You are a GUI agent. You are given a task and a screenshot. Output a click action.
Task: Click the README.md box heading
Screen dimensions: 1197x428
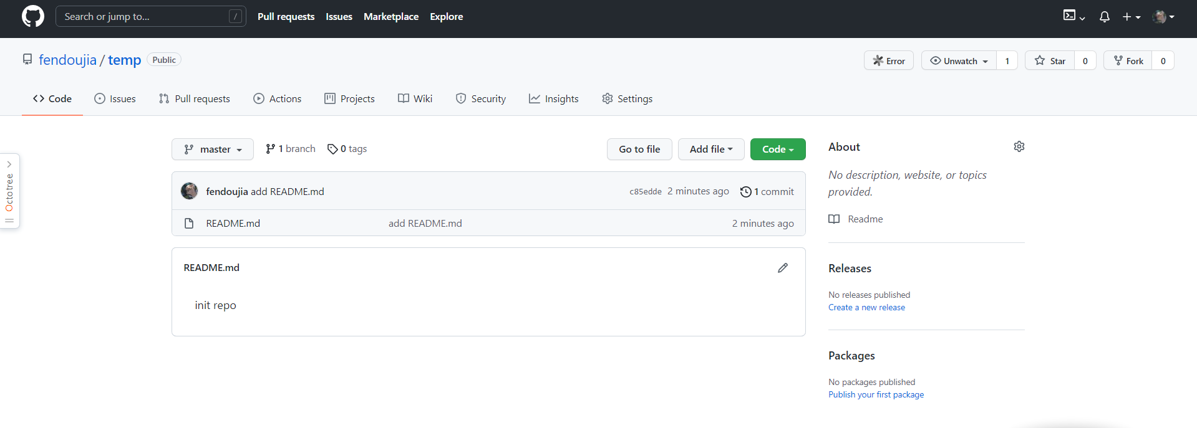click(x=211, y=267)
